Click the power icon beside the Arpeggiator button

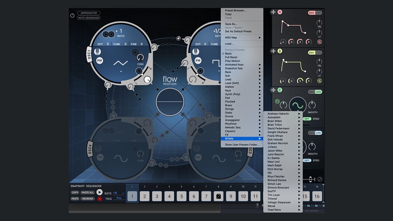click(72, 15)
